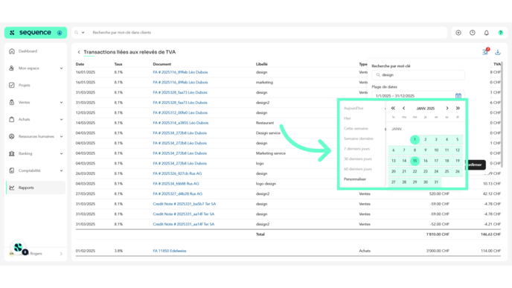
Task: Click the download export icon
Action: point(498,52)
